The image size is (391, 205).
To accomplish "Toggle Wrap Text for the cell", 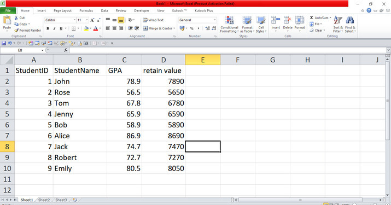I will coord(153,20).
